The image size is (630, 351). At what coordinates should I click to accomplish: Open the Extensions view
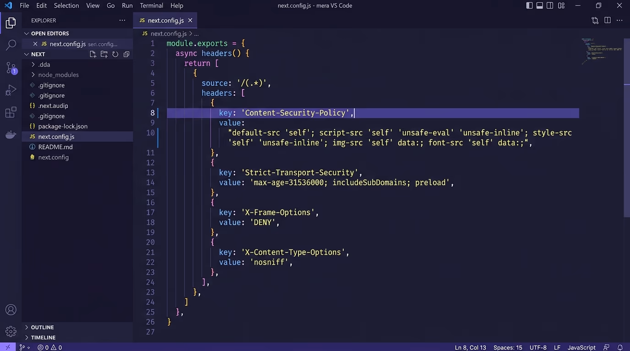[x=11, y=112]
